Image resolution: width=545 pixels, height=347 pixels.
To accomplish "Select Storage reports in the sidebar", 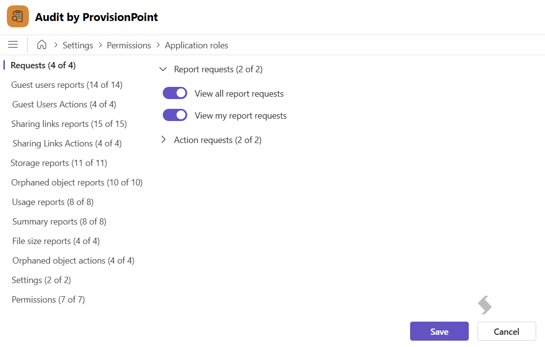I will 59,163.
